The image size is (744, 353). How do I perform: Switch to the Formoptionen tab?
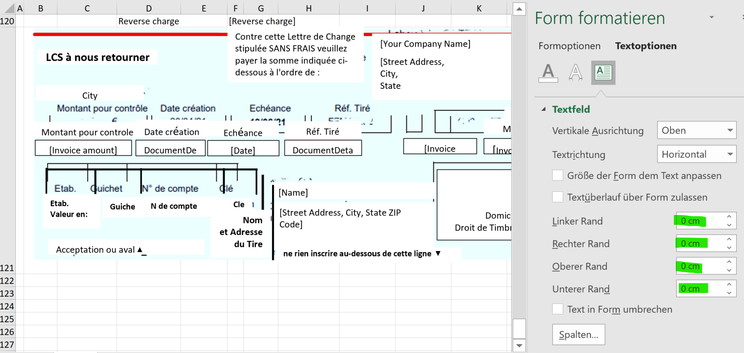tap(569, 46)
